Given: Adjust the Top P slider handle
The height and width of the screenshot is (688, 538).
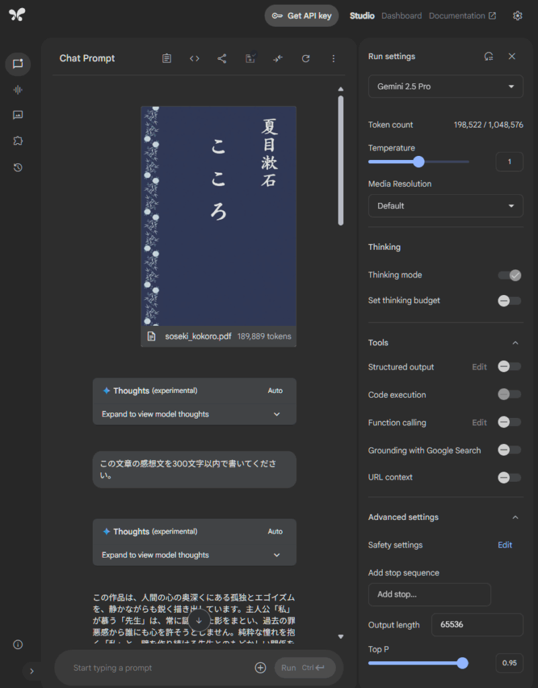Looking at the screenshot, I should [x=462, y=663].
